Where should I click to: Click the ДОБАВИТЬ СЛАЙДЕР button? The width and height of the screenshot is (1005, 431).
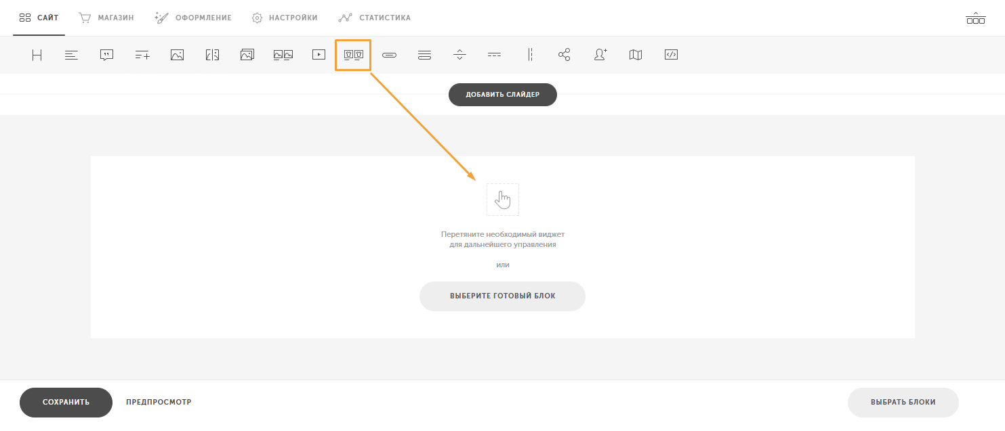pyautogui.click(x=503, y=95)
